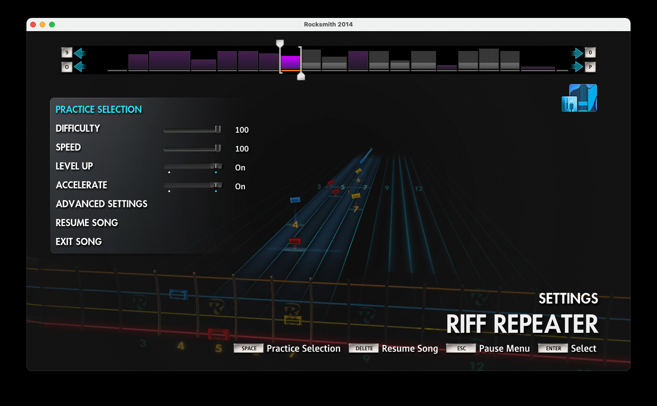Click the bottom end marker on the song timeline
Screen dimensions: 657x406
[301, 76]
